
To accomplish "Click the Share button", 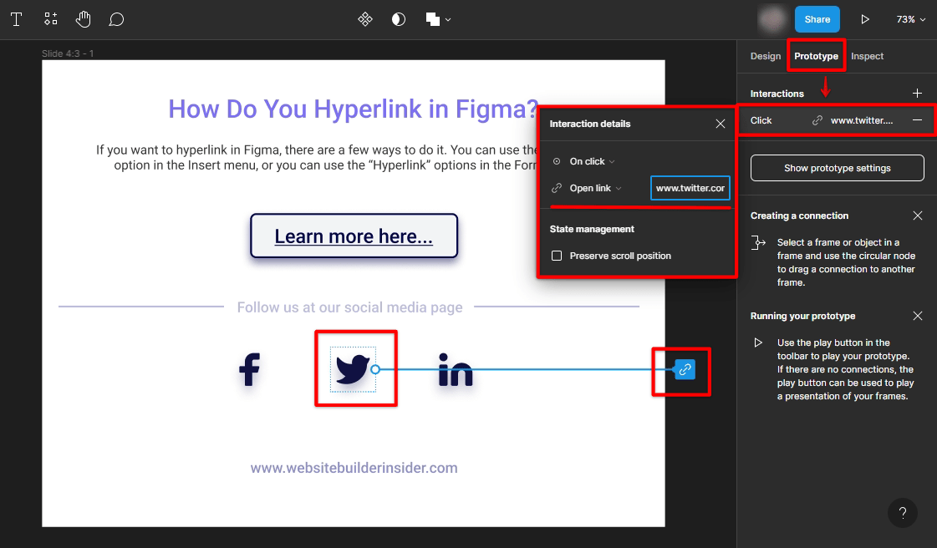I will [x=817, y=18].
